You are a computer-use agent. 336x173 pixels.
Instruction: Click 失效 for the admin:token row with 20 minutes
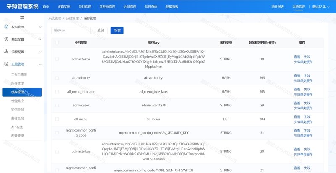307,149
